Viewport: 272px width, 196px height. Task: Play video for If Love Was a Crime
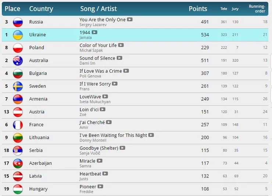[126, 71]
